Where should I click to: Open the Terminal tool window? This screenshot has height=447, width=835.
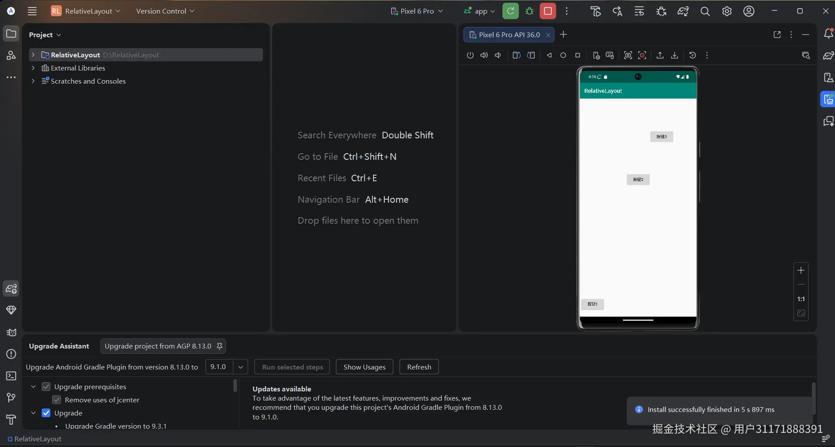(11, 376)
